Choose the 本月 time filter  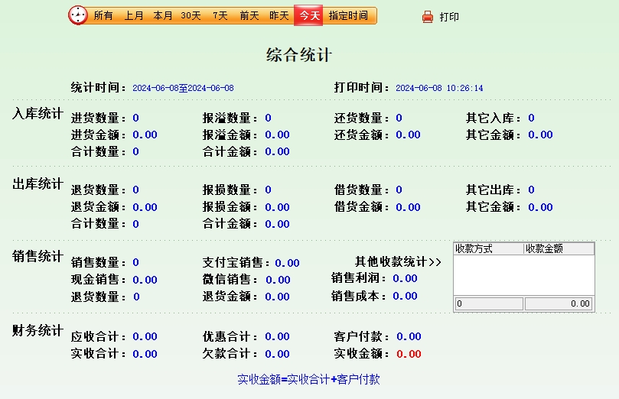point(162,16)
